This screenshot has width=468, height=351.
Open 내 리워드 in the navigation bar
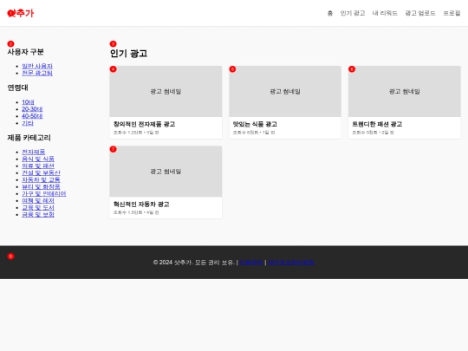click(385, 13)
